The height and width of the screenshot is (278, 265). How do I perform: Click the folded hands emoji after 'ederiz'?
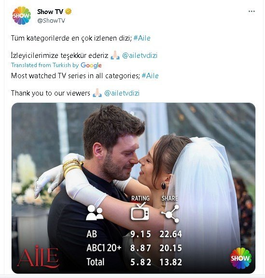coord(115,55)
